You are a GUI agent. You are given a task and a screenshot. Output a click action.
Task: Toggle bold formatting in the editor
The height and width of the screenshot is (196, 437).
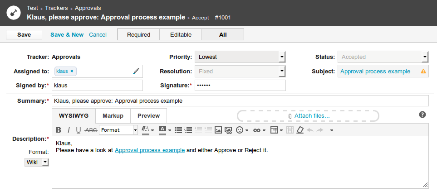(59, 130)
